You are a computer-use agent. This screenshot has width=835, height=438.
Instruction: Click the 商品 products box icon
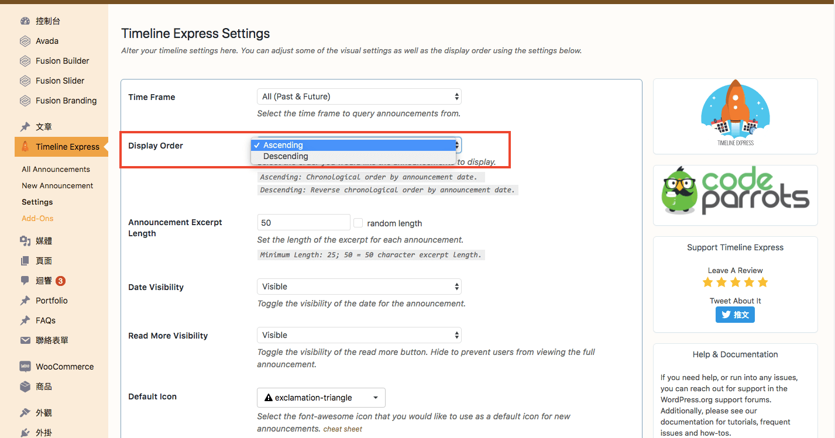[25, 387]
